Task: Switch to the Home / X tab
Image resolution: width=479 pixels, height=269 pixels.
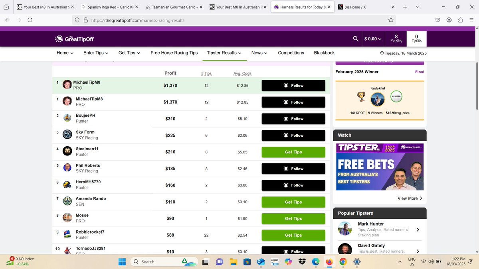Action: click(x=366, y=7)
